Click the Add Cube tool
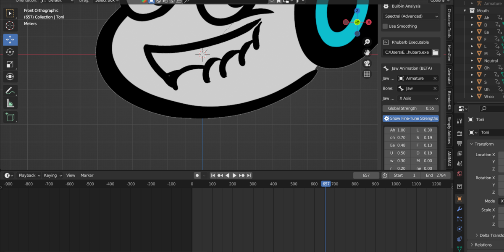Screen dimensions: 504x252 (x=10, y=117)
